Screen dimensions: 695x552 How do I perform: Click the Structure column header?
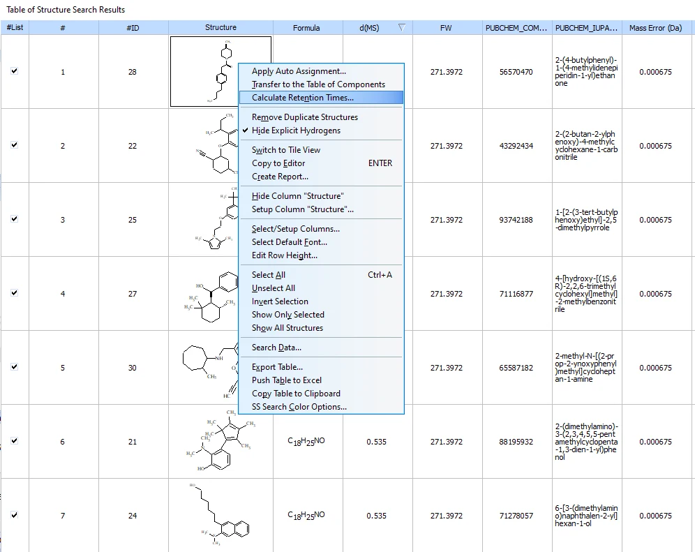221,27
